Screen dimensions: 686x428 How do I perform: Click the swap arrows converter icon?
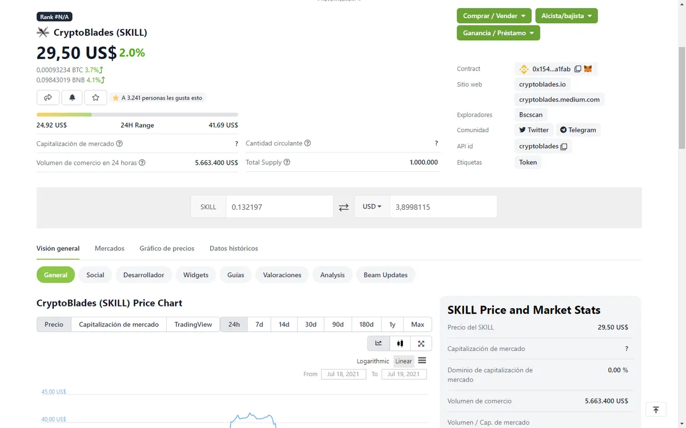tap(344, 207)
